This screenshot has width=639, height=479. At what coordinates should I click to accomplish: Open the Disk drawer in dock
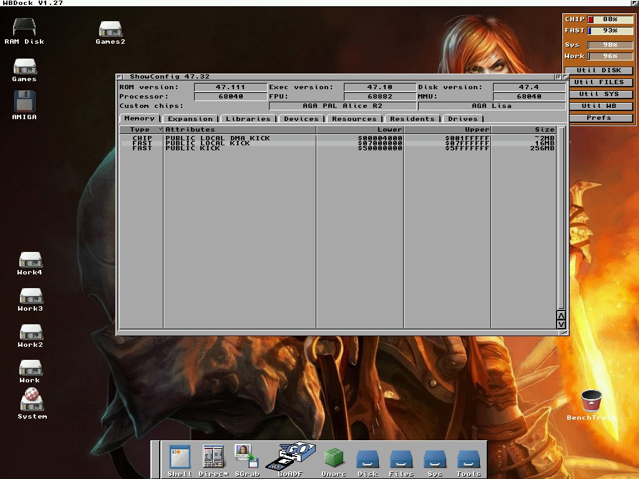coord(368,463)
